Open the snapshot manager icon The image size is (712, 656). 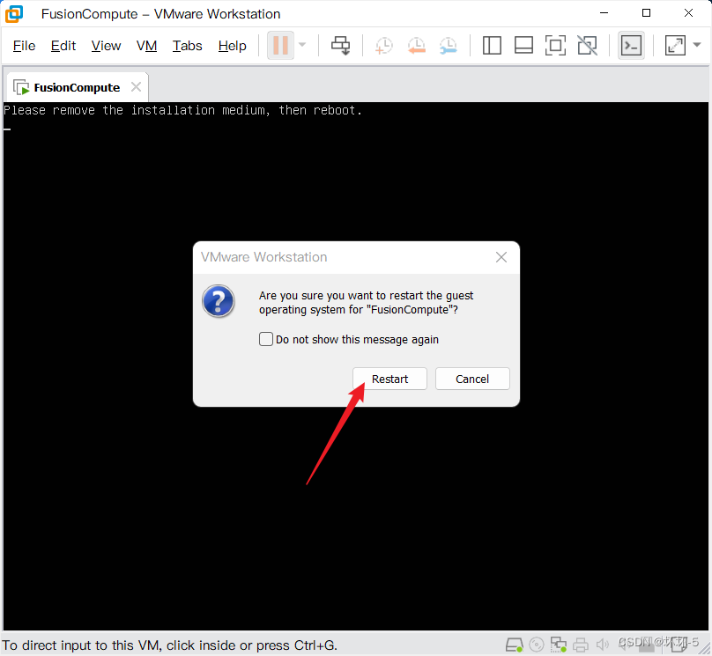click(449, 46)
